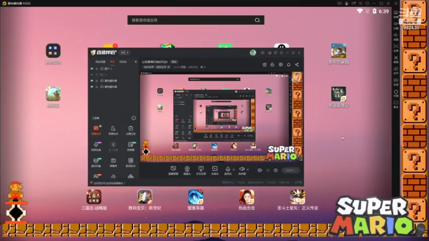Screen dimensions: 429x241
Task: Open the More (更多) sidebar menu
Action: (x=396, y=104)
